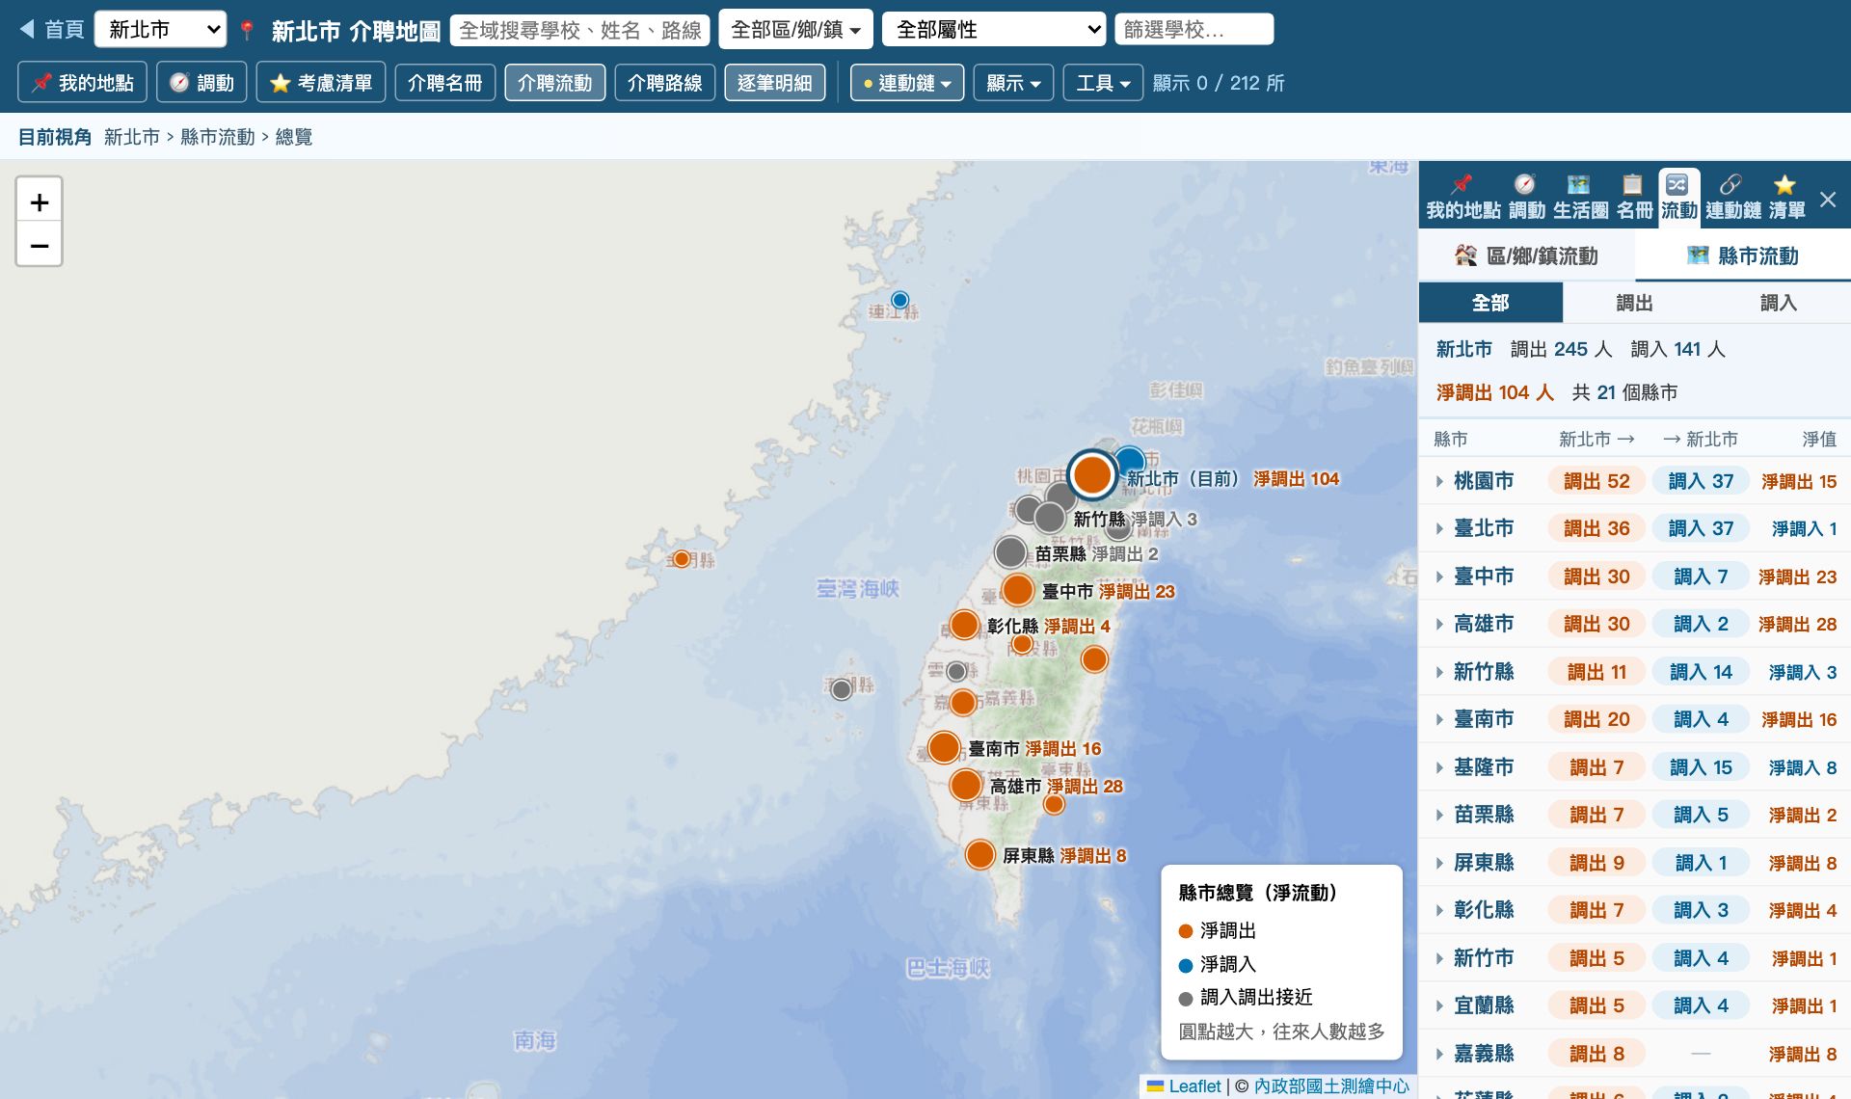1851x1099 pixels.
Task: Click 高雄市 orange map marker
Action: click(966, 785)
